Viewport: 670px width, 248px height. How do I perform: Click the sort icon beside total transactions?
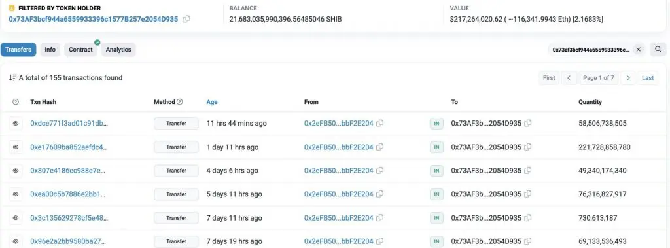coord(12,78)
